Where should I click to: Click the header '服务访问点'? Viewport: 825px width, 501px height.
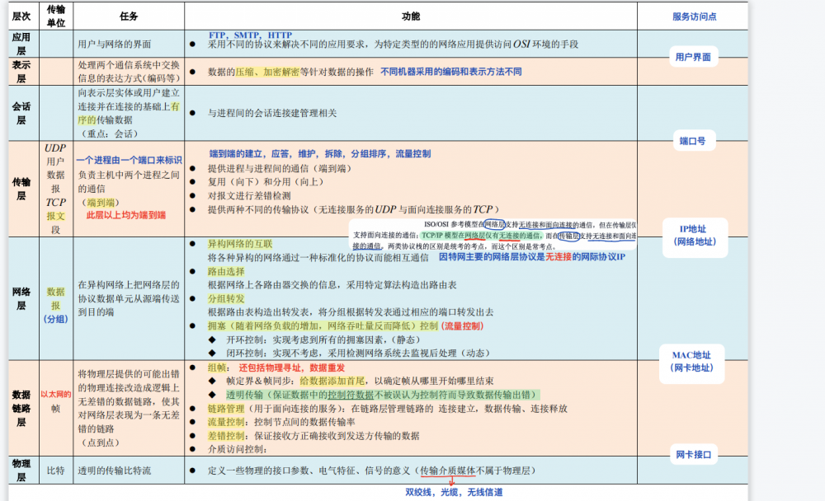tap(694, 16)
